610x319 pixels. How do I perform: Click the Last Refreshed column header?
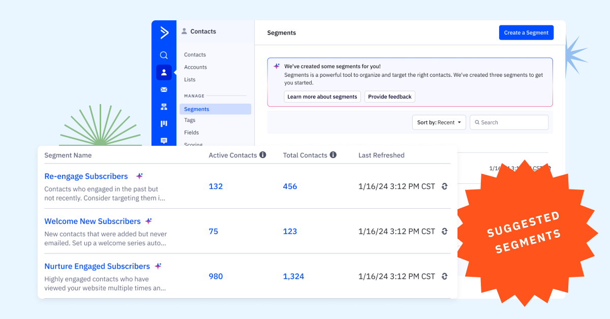pyautogui.click(x=381, y=155)
